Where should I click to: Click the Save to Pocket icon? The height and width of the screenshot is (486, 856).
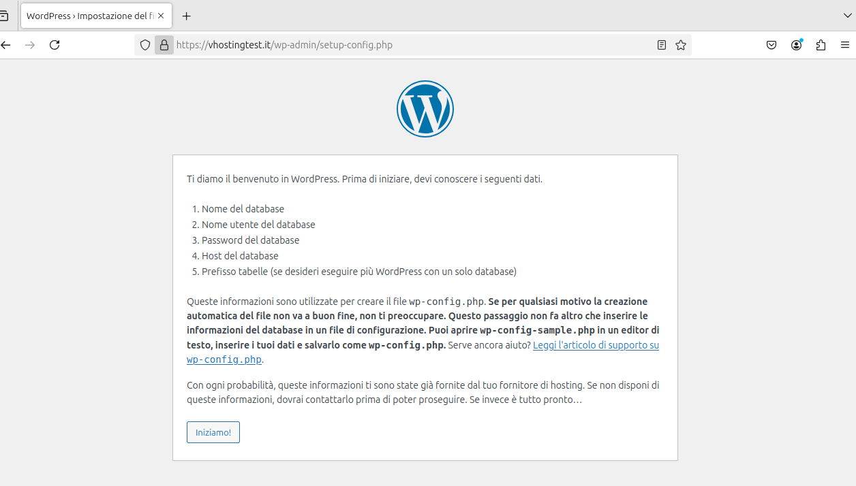point(771,45)
